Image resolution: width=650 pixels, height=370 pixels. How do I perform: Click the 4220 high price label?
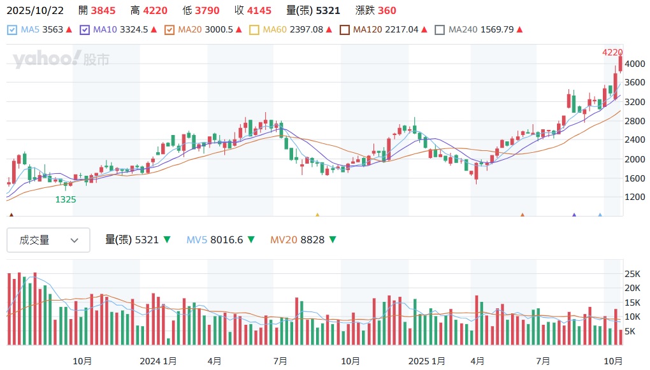612,52
